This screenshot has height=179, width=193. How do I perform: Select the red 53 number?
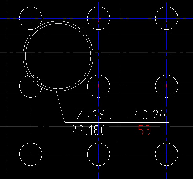click(x=144, y=130)
